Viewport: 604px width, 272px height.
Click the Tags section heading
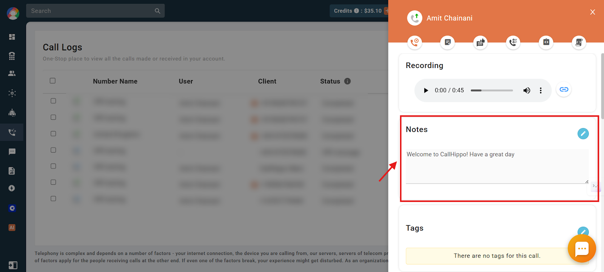point(414,228)
